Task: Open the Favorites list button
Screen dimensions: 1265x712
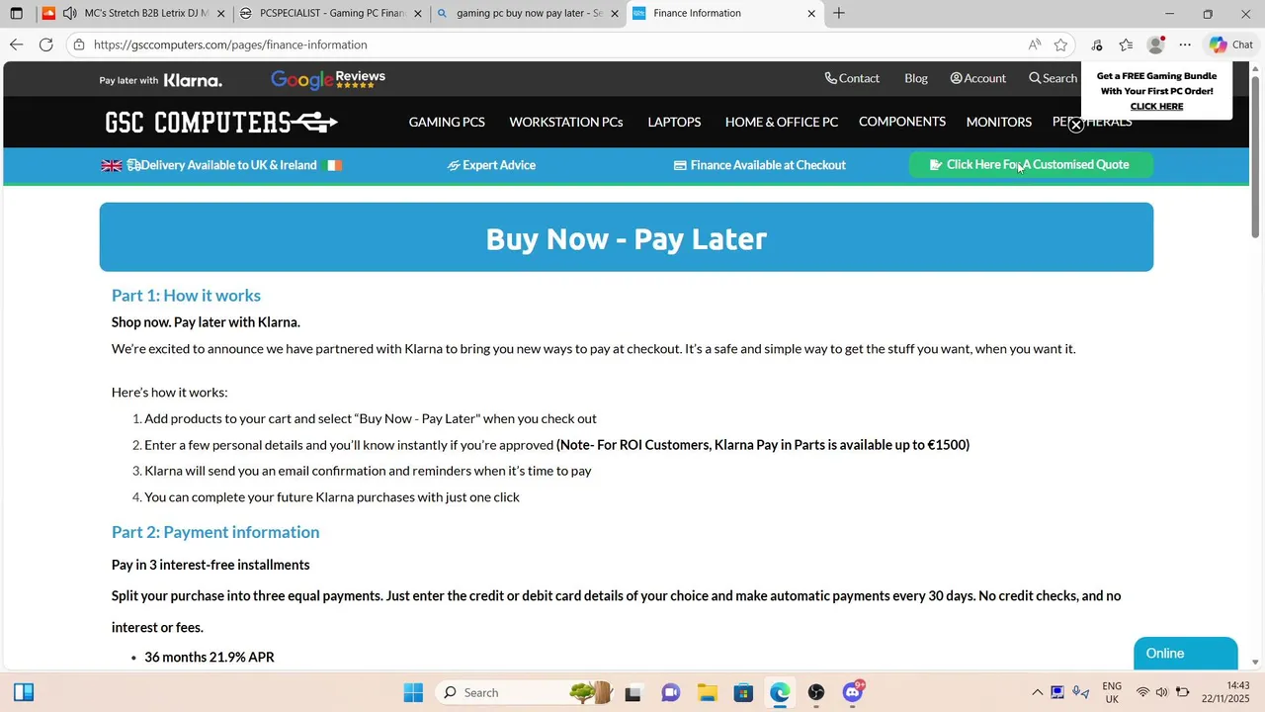Action: click(x=1126, y=44)
